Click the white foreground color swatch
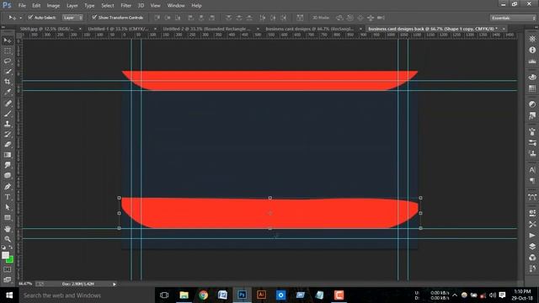This screenshot has width=539, height=303. 5,255
